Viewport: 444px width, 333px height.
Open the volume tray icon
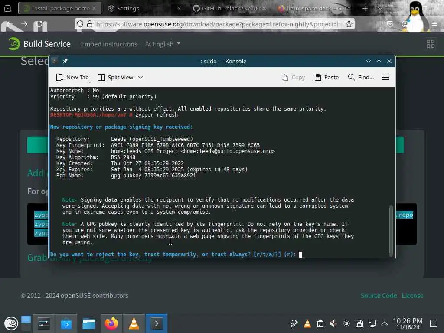click(x=333, y=323)
